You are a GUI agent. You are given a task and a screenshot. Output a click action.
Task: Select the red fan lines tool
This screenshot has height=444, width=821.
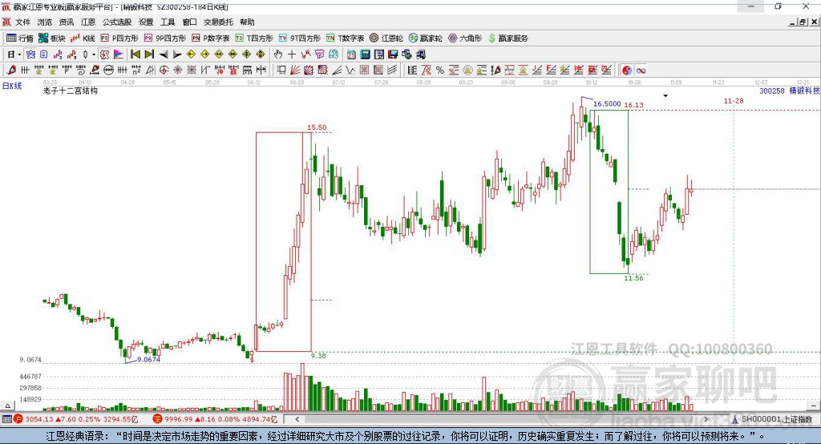pos(293,70)
